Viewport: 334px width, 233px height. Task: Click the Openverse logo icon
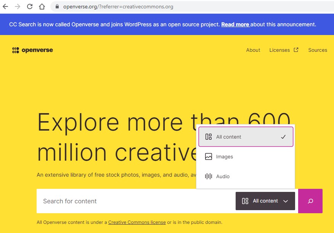coord(15,50)
